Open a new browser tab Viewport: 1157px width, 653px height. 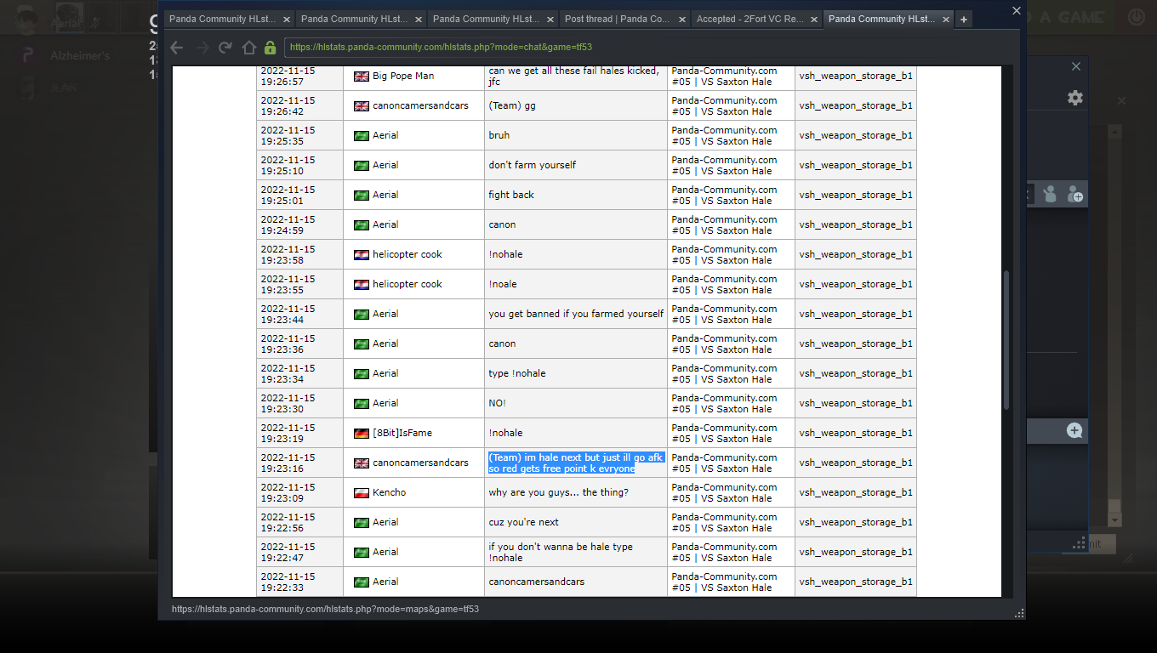tap(963, 19)
